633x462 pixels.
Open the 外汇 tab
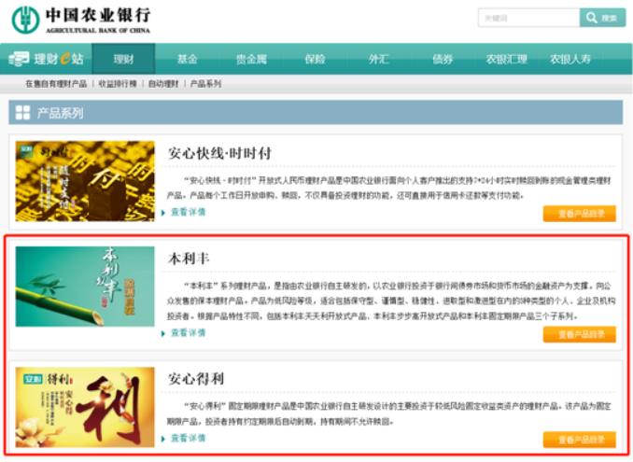pyautogui.click(x=378, y=59)
